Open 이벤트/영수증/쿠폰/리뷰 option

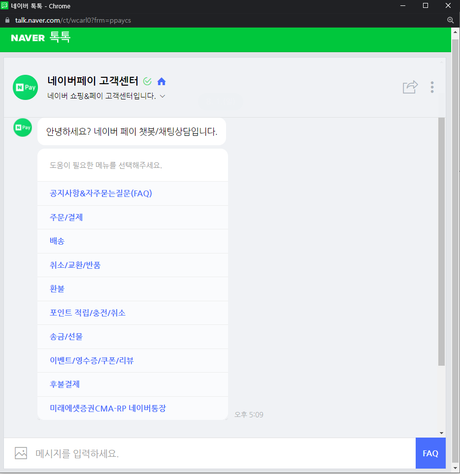pyautogui.click(x=133, y=361)
